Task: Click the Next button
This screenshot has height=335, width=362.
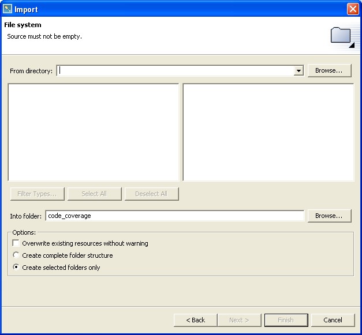Action: 239,320
